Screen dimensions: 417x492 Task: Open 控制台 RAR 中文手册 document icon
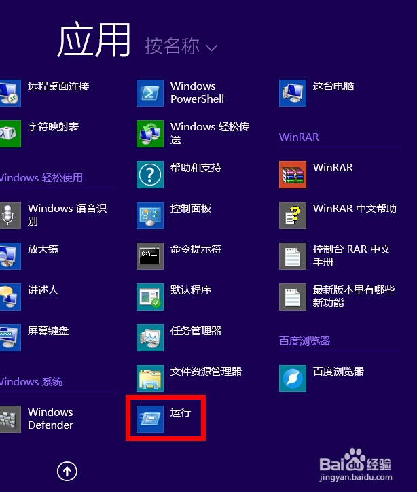pyautogui.click(x=293, y=256)
